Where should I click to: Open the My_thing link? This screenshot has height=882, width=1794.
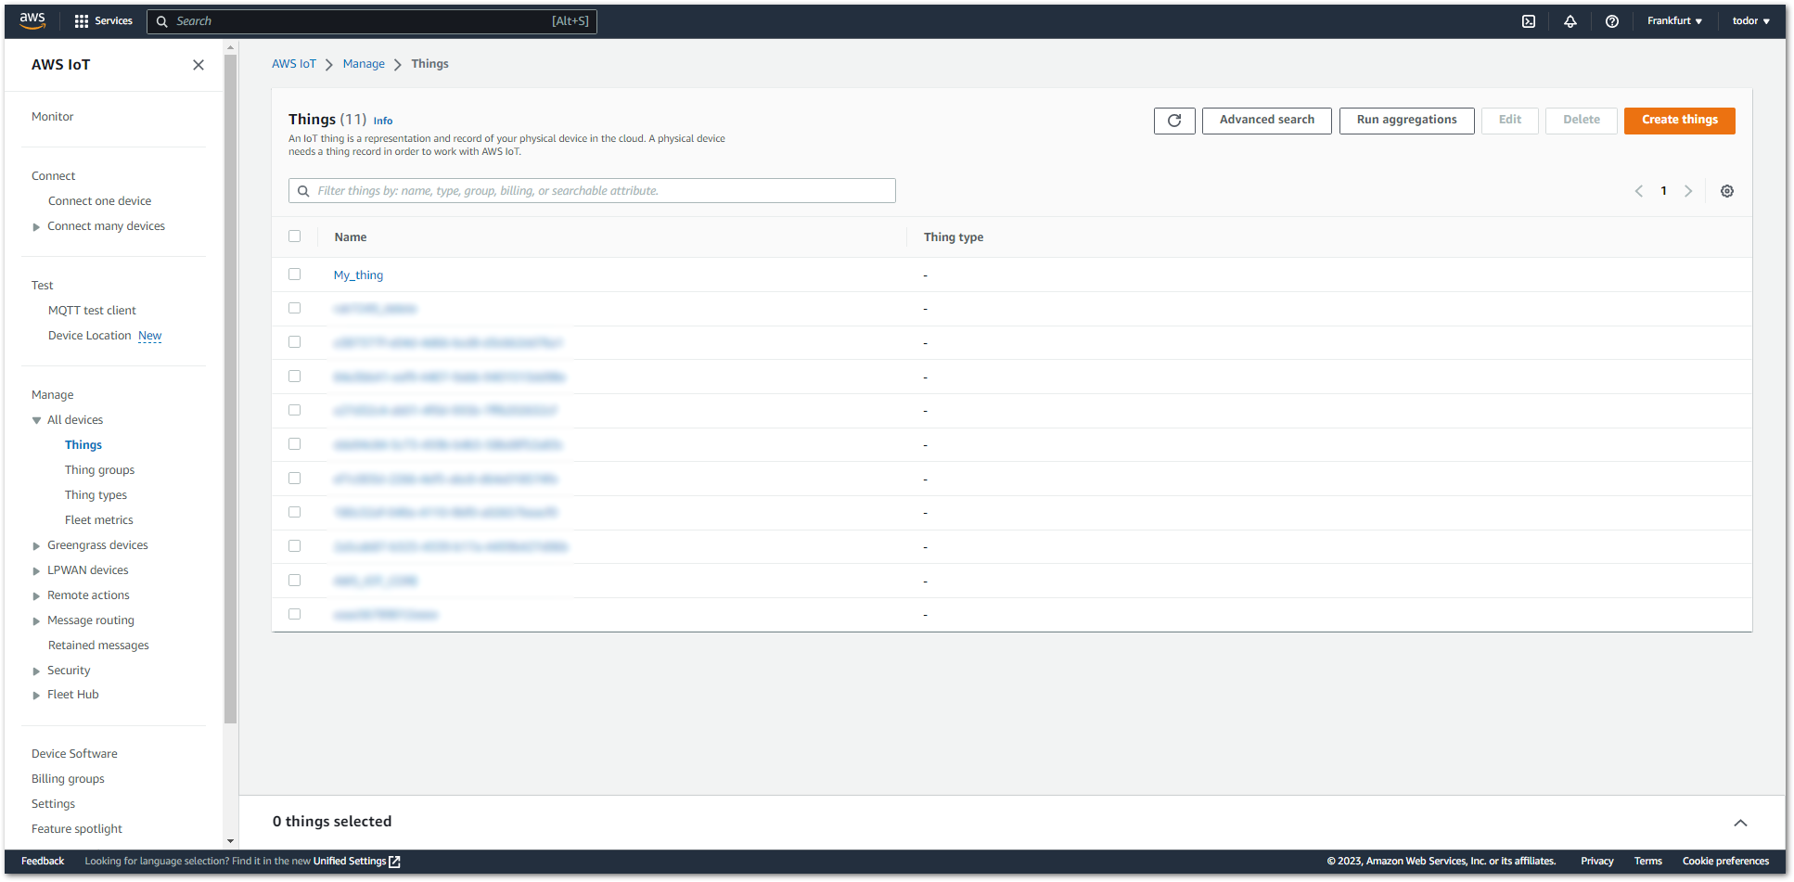358,275
